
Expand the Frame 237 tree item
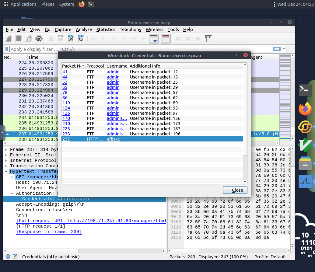(x=6, y=150)
